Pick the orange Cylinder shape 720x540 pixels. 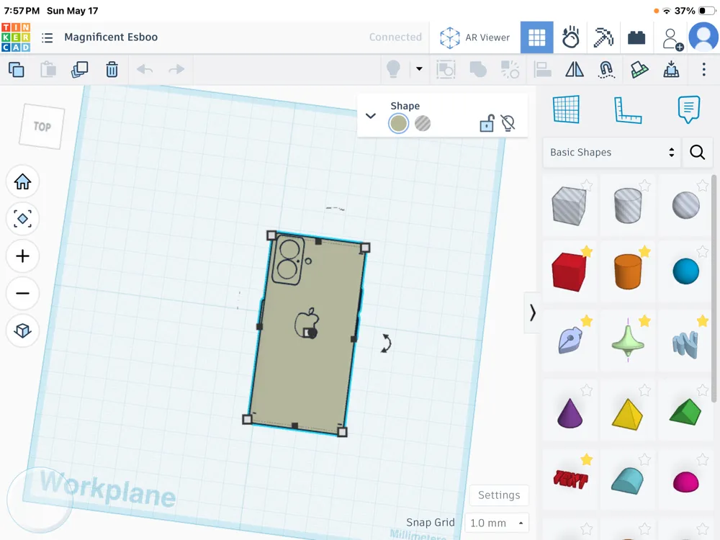point(628,272)
